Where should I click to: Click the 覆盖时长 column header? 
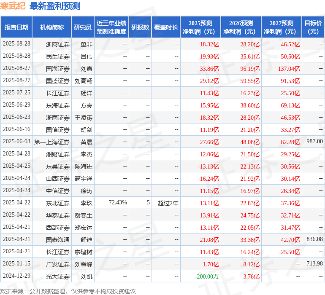166,27
